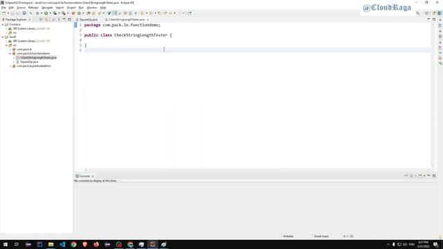Click Collapse All in Package Explorer
This screenshot has width=443, height=249.
[x=41, y=19]
